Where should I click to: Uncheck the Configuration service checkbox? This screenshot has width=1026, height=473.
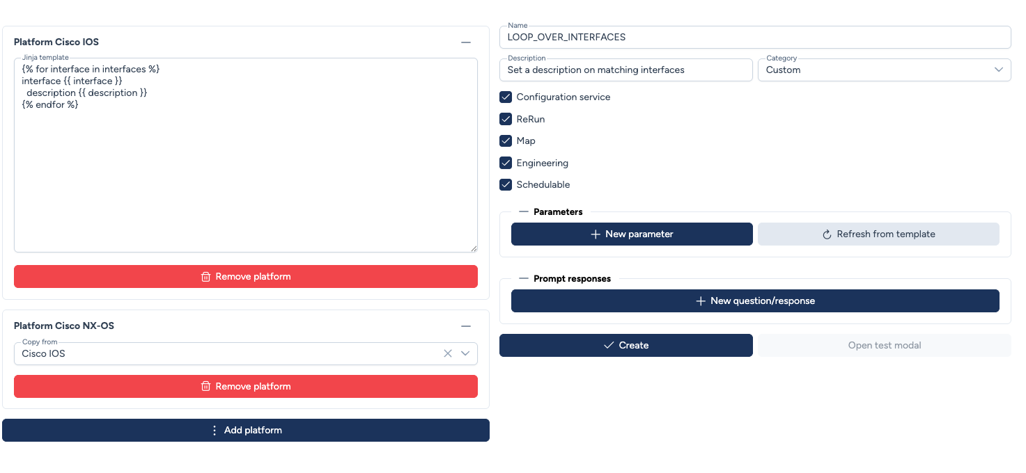point(506,97)
